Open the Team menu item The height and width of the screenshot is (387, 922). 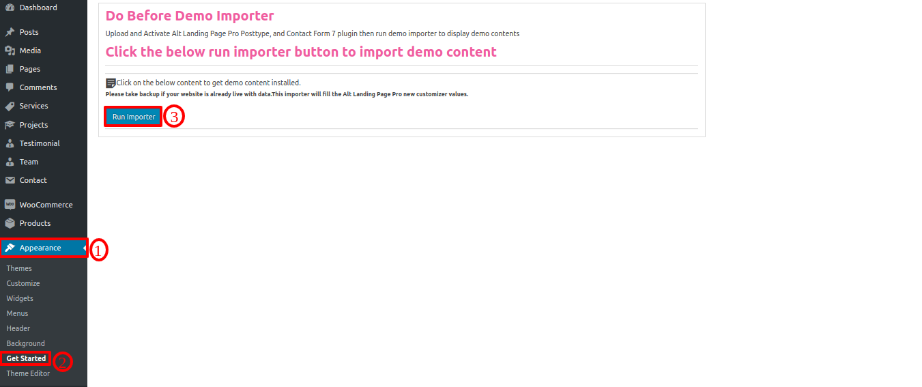pyautogui.click(x=29, y=162)
